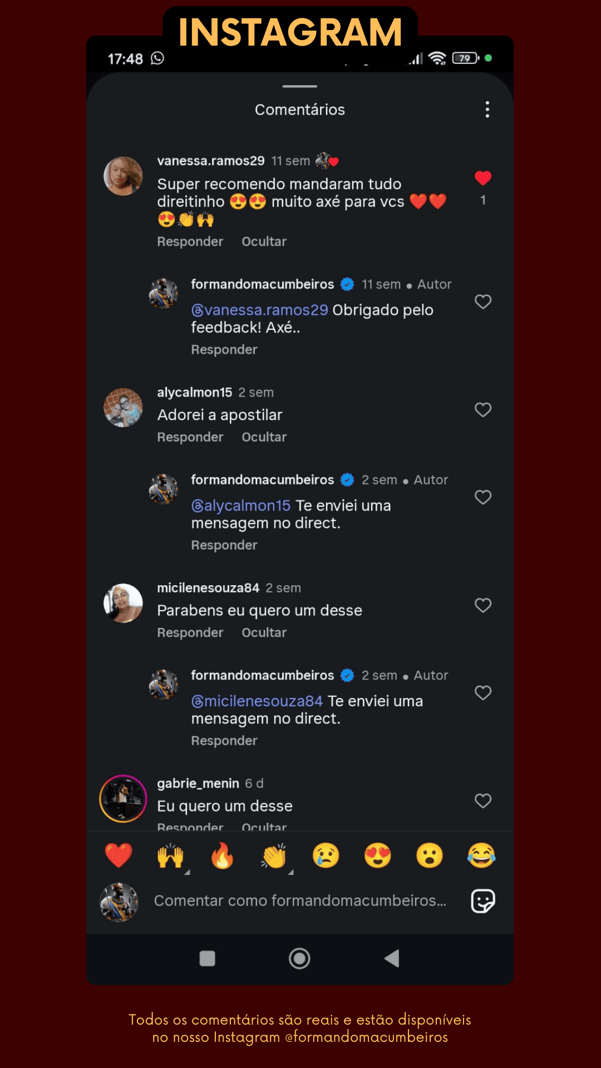
Task: Like micilenesouza84's comment heart
Action: [x=482, y=605]
